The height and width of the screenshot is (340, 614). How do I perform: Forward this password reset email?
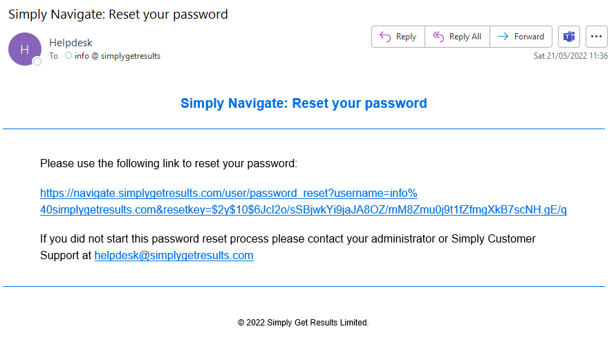(521, 37)
